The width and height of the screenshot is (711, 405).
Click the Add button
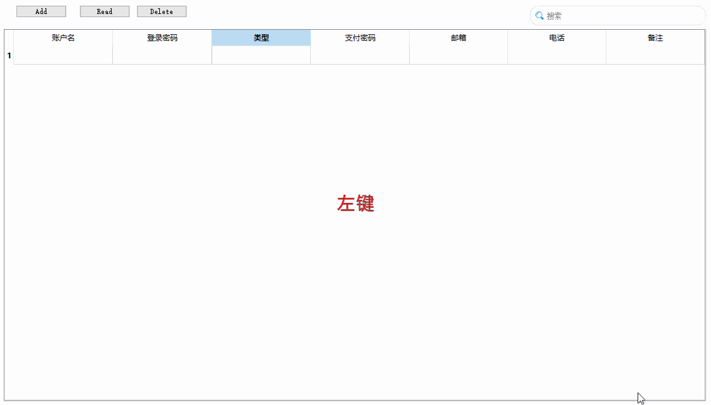point(41,11)
